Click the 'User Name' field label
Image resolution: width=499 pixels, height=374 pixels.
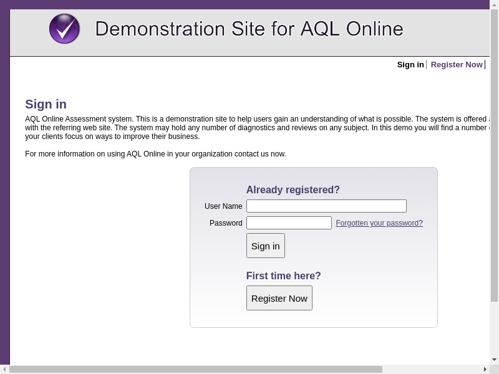coord(223,206)
